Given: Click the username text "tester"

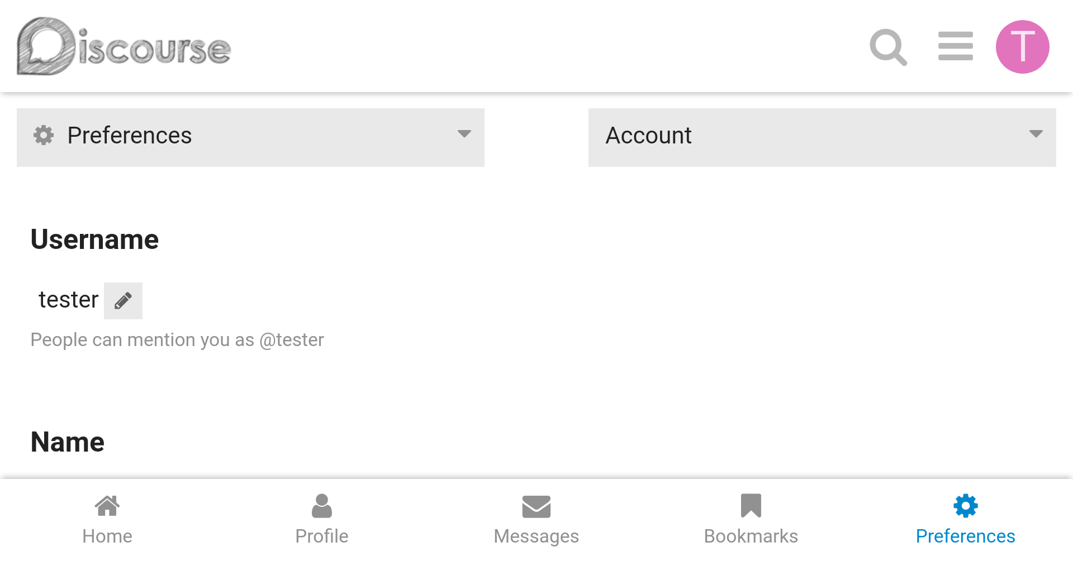Looking at the screenshot, I should [68, 300].
